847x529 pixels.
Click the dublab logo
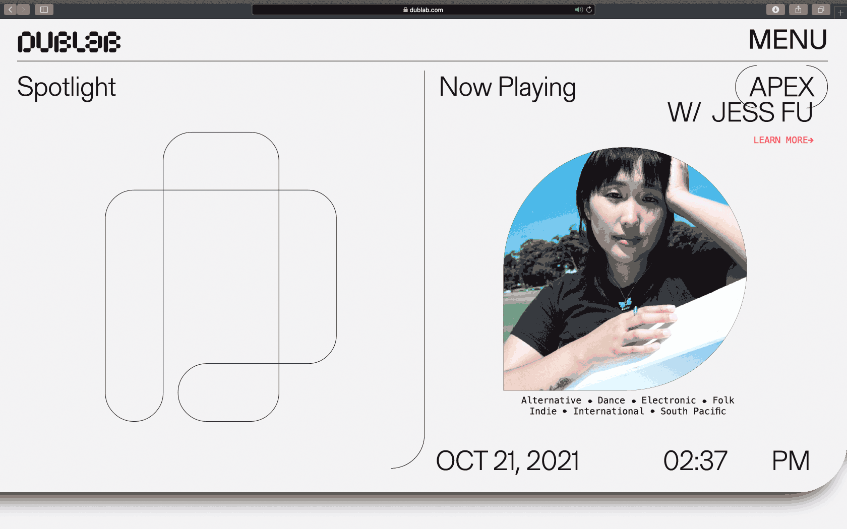pyautogui.click(x=69, y=42)
